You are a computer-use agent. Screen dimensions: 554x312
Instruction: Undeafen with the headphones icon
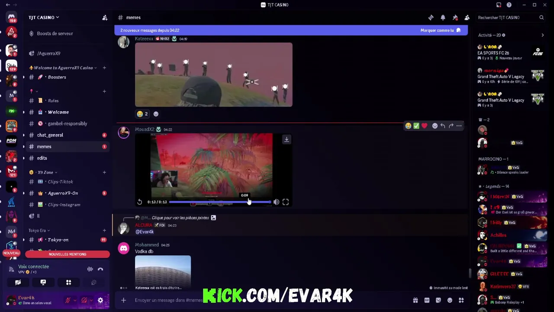tap(84, 300)
